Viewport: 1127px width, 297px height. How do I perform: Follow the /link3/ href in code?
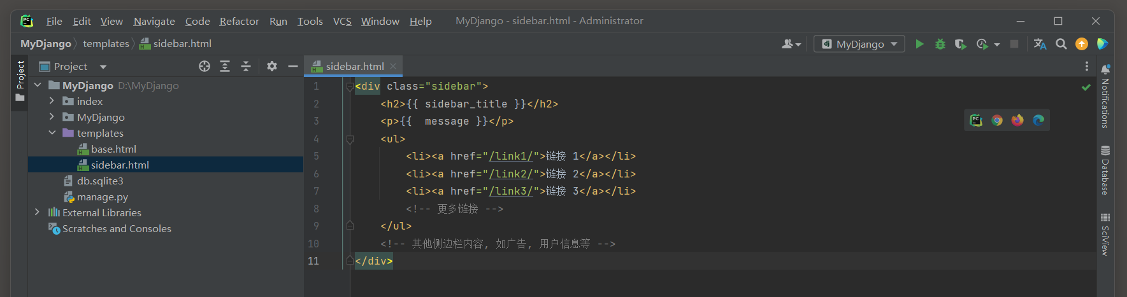click(x=511, y=191)
